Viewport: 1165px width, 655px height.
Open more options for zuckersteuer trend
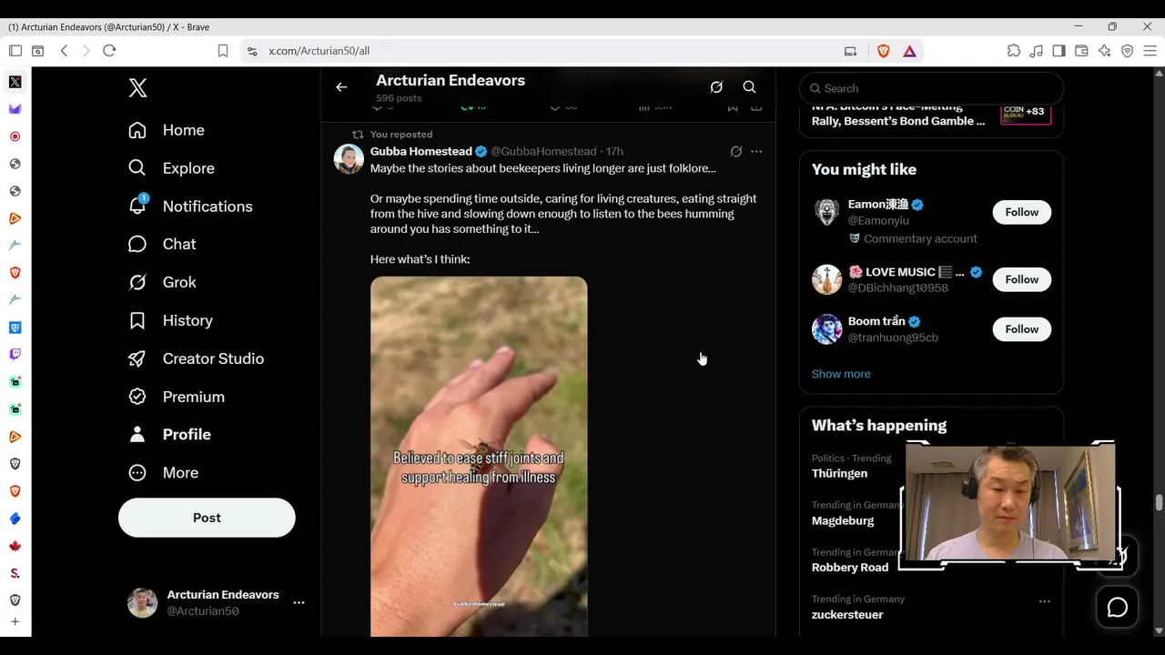(1044, 601)
